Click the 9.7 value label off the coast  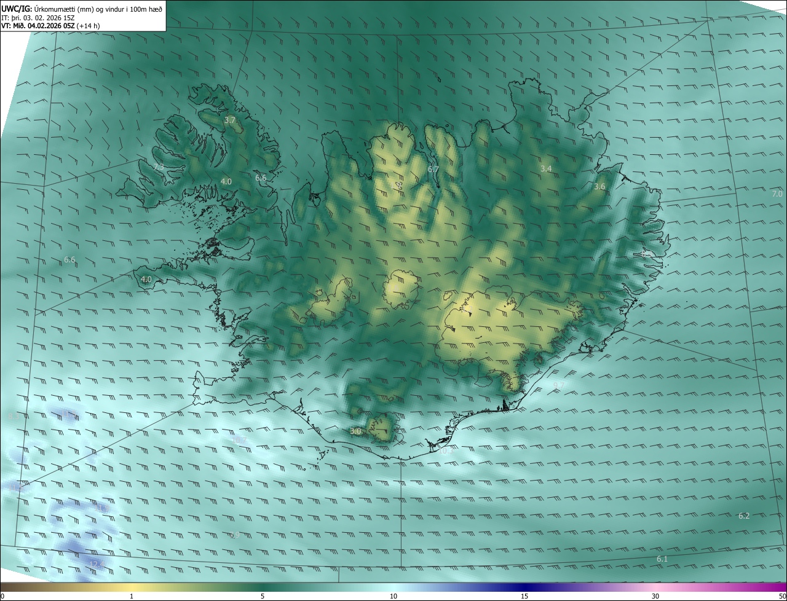(x=559, y=385)
